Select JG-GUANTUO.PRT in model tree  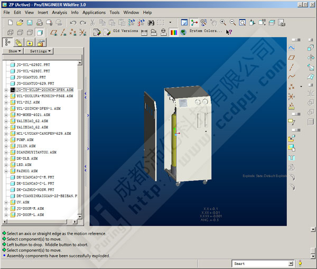click(x=31, y=77)
